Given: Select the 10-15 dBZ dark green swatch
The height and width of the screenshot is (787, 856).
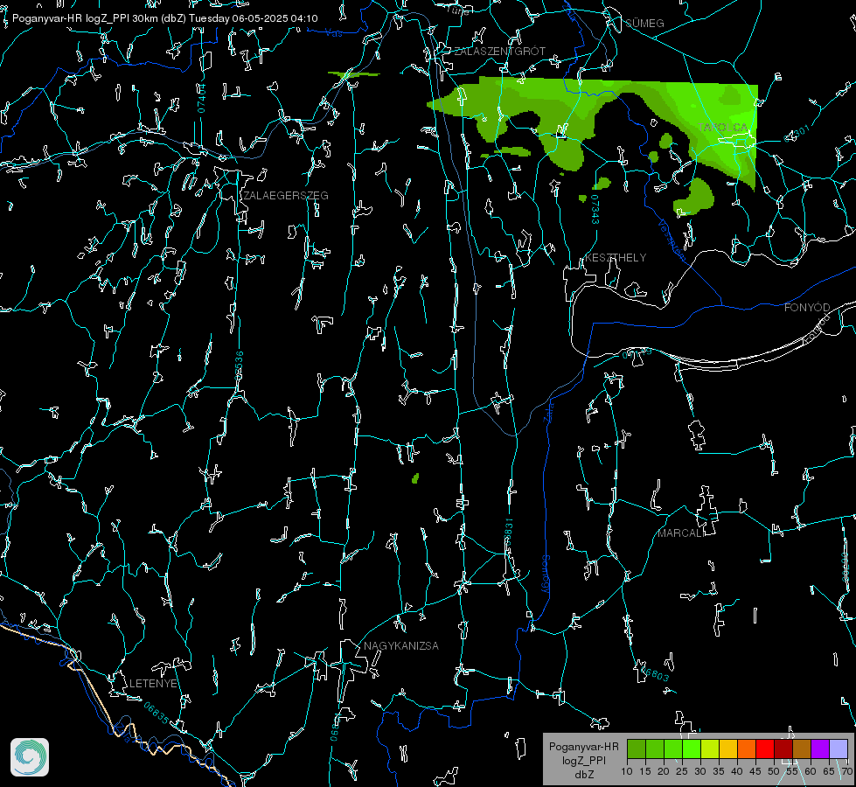Looking at the screenshot, I should coord(636,749).
